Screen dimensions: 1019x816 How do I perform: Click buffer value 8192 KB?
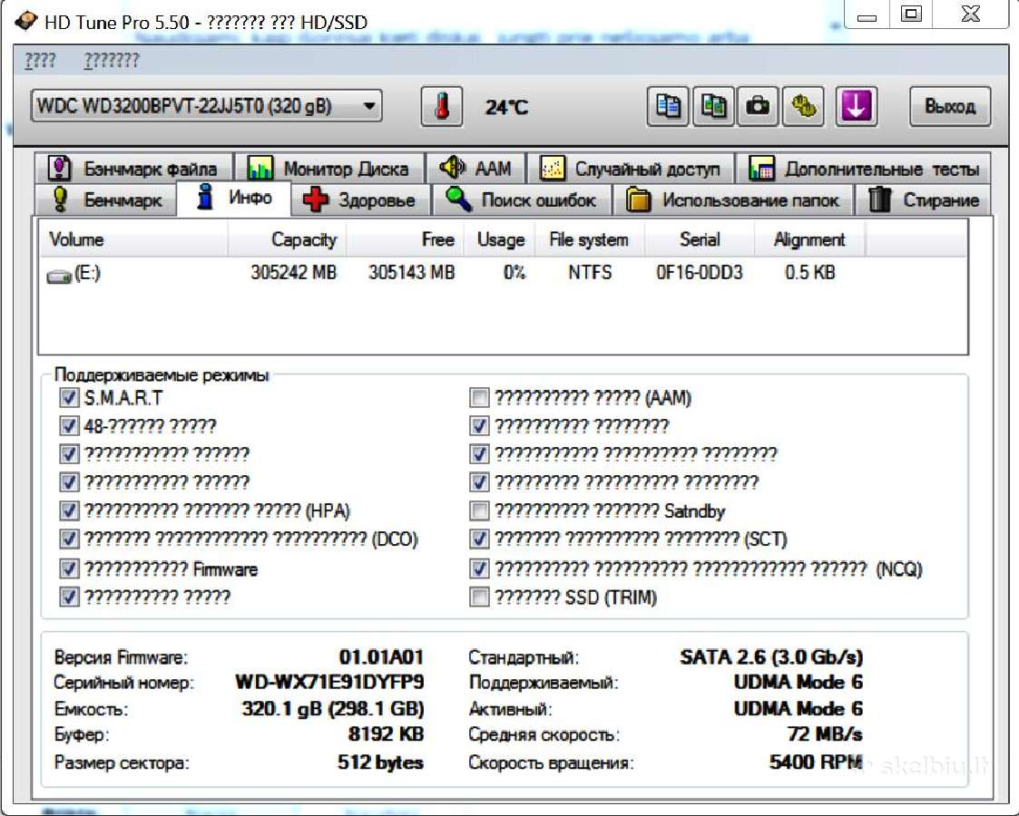386,734
